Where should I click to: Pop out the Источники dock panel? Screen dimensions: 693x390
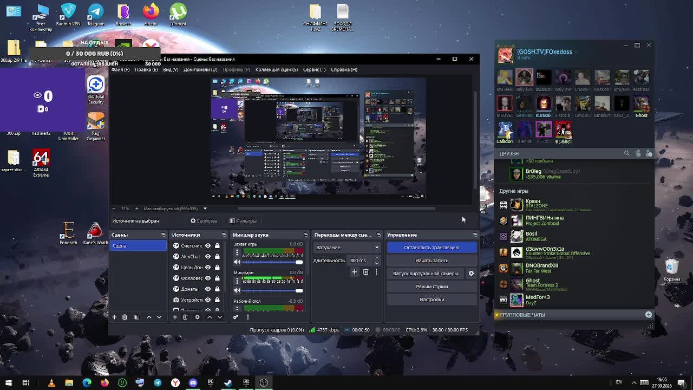tap(224, 235)
